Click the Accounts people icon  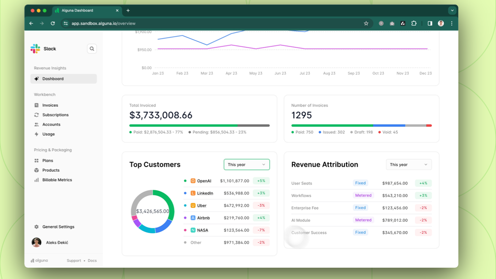[36, 124]
